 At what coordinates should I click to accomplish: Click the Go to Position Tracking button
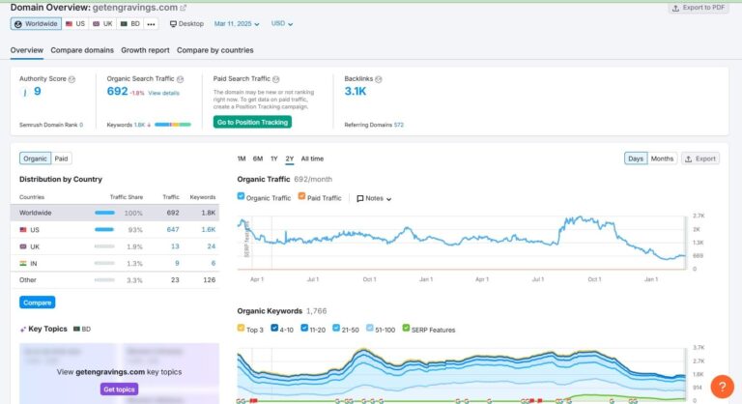click(x=252, y=122)
